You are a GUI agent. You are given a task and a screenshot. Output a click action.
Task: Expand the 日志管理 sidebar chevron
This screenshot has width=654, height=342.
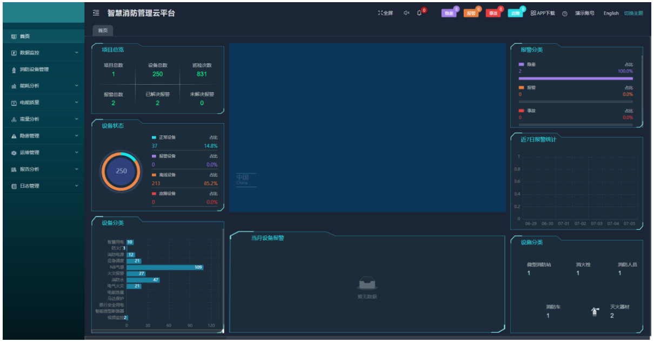(x=77, y=186)
